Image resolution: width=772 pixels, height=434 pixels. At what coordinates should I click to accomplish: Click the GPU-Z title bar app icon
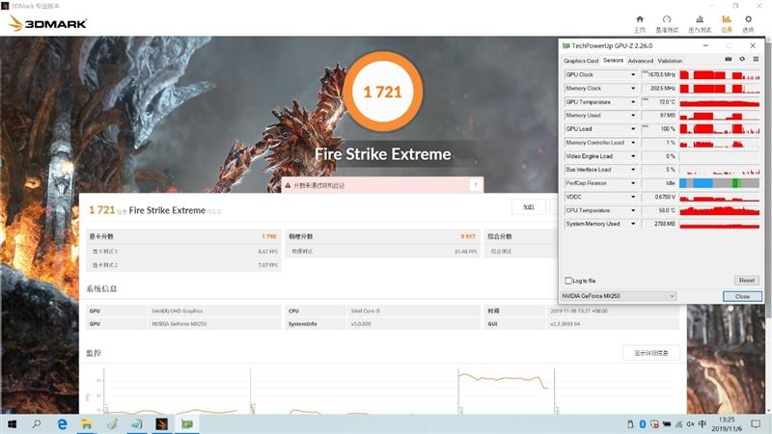coord(566,45)
